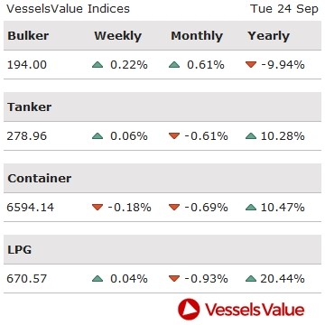
Task: Click the red down arrow beside Container weekly -0.18%
Action: (x=97, y=208)
